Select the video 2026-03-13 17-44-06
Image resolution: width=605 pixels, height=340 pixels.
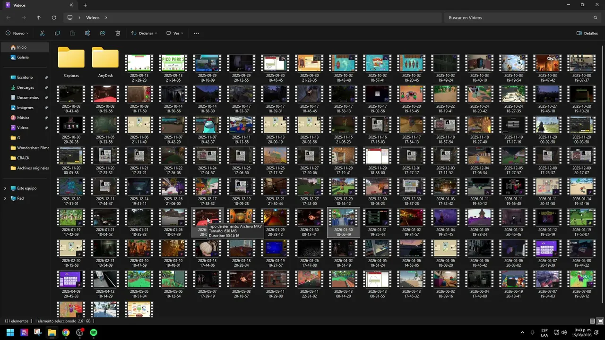coord(207,253)
